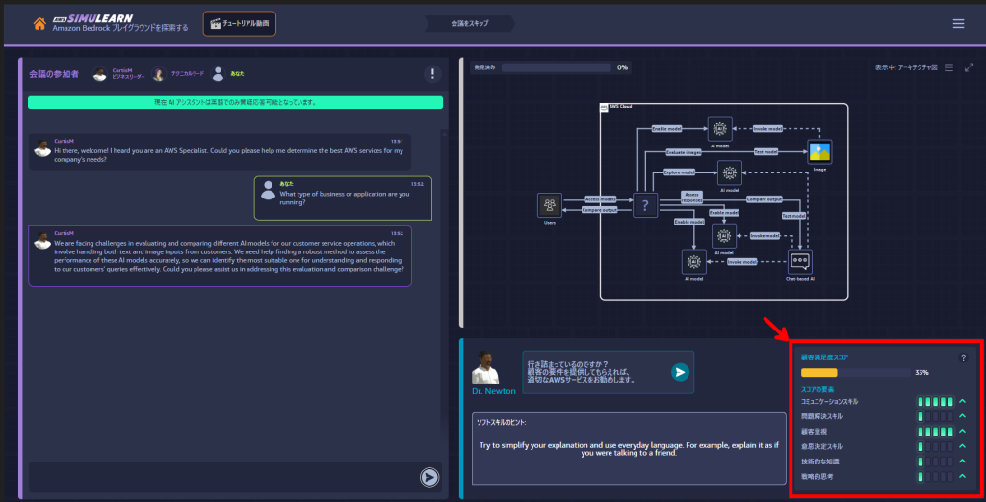The height and width of the screenshot is (502, 986).
Task: Click Dr. Newton's Japanese speech bubble text
Action: (x=581, y=372)
